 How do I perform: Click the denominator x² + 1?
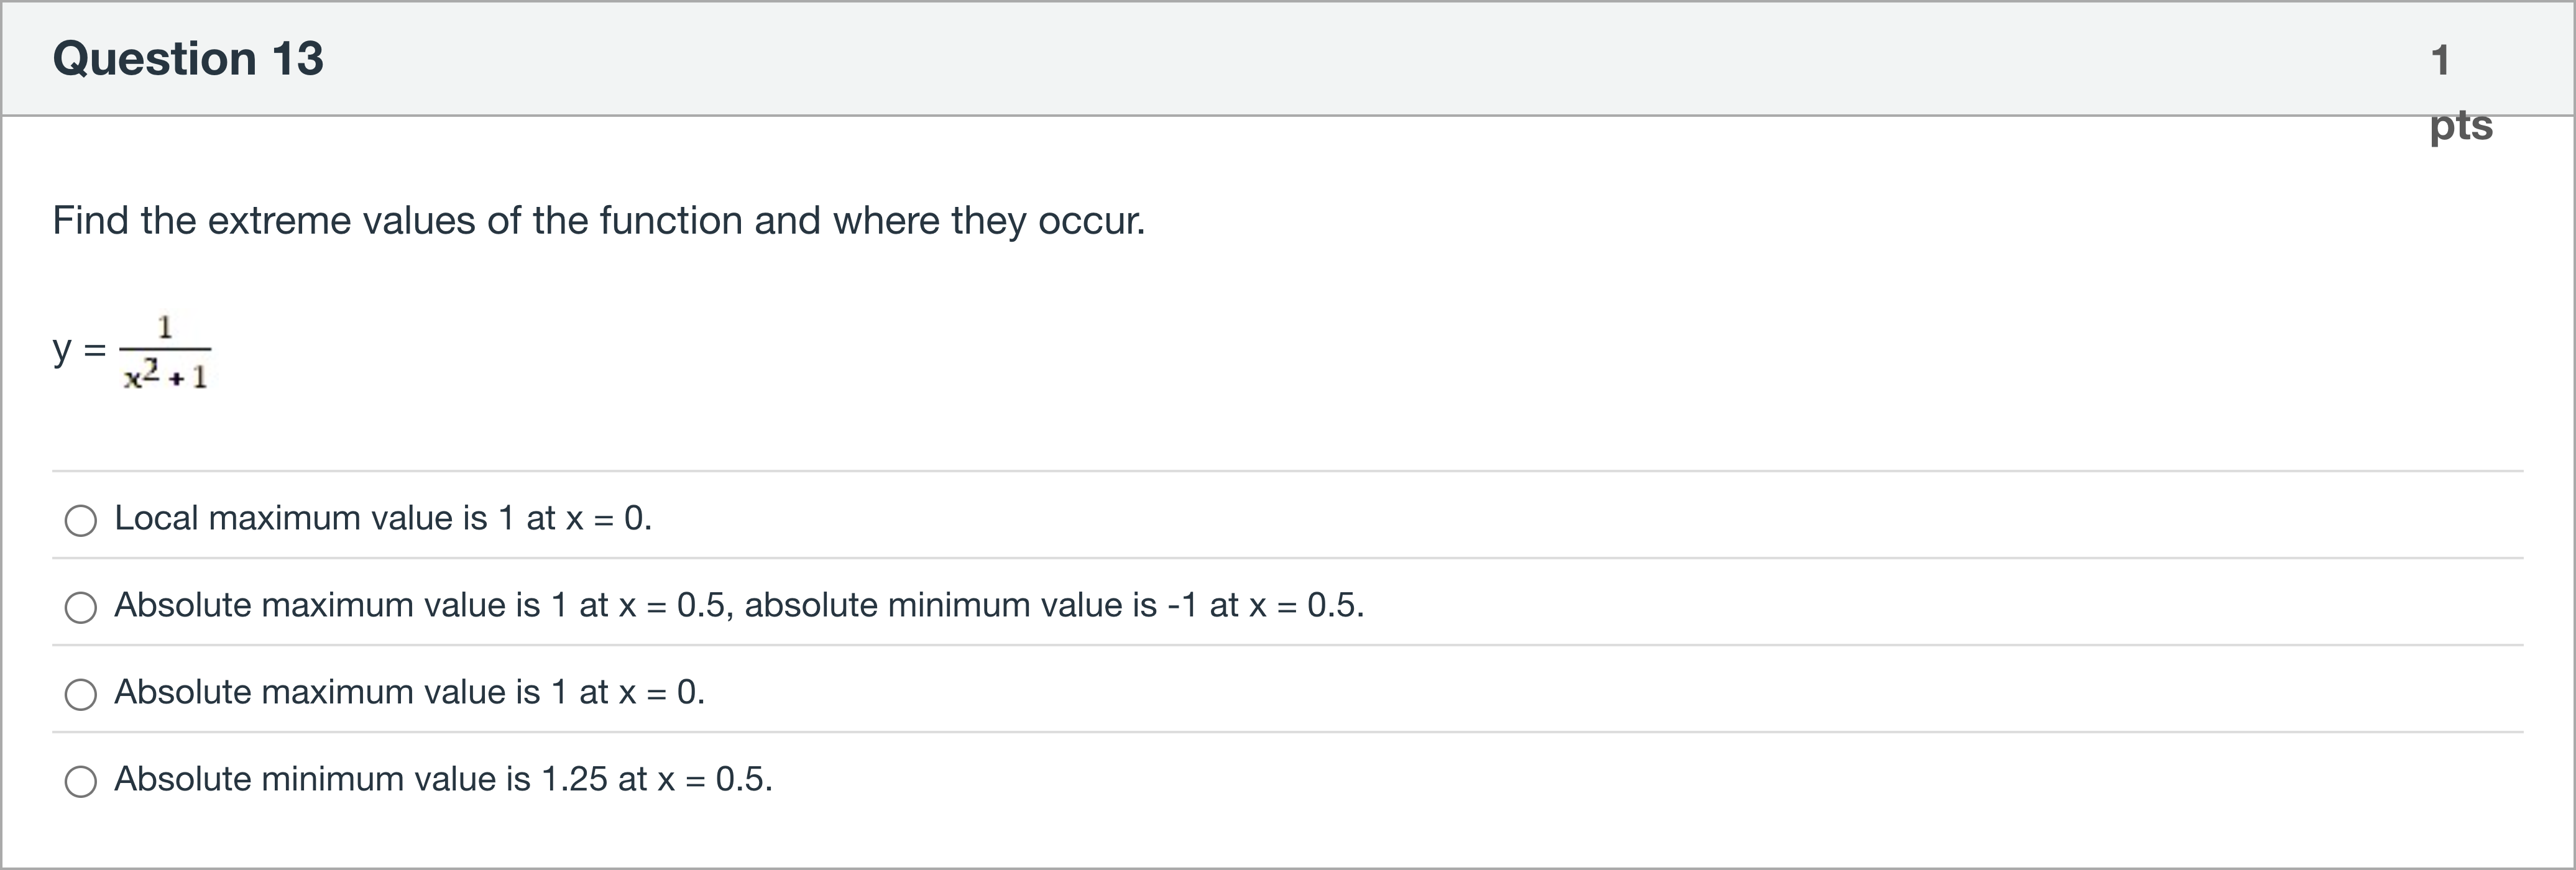[x=166, y=376]
